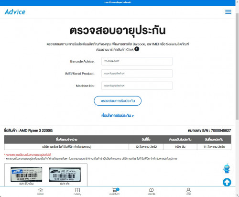The image size is (239, 197).
Task: Click the expiry date cell 11 August 2565
Action: (x=214, y=147)
